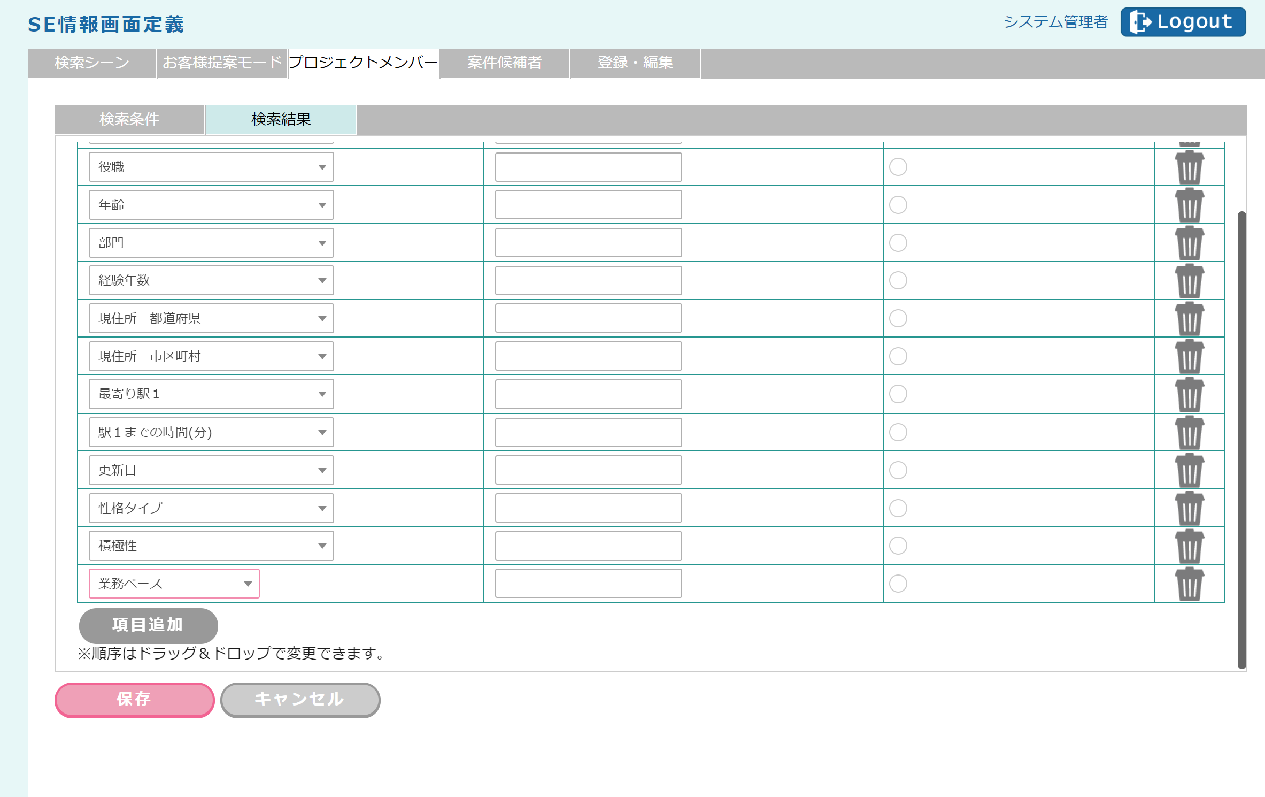Image resolution: width=1265 pixels, height=797 pixels.
Task: Remove the 部門 row via trash icon
Action: (x=1189, y=243)
